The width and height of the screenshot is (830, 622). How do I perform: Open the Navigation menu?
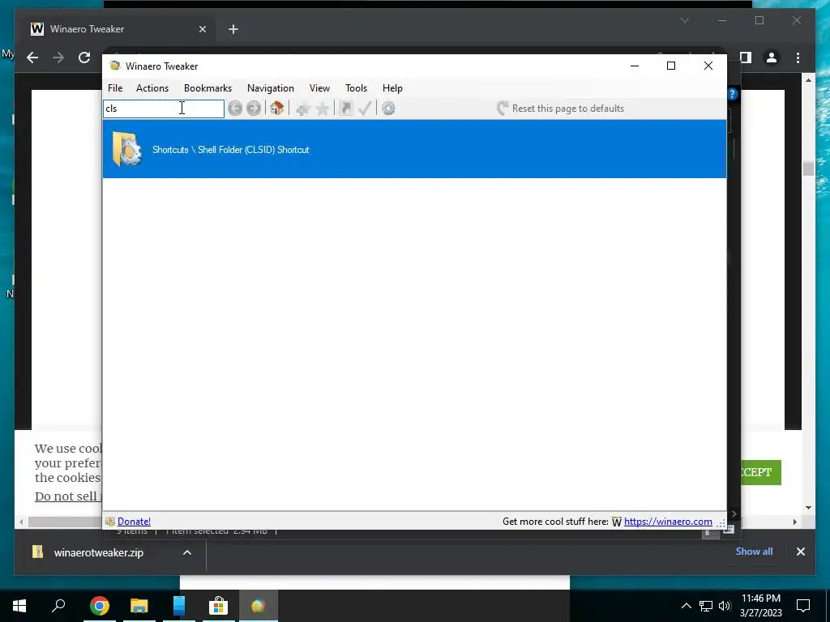(x=271, y=88)
